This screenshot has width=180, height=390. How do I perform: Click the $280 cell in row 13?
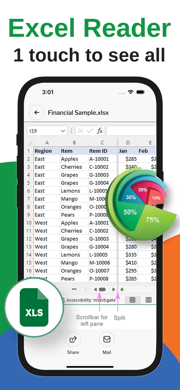[x=128, y=247]
